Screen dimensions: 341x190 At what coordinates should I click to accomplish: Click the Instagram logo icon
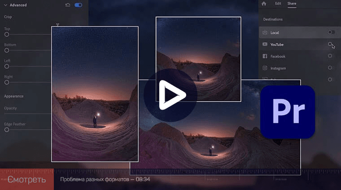click(265, 68)
